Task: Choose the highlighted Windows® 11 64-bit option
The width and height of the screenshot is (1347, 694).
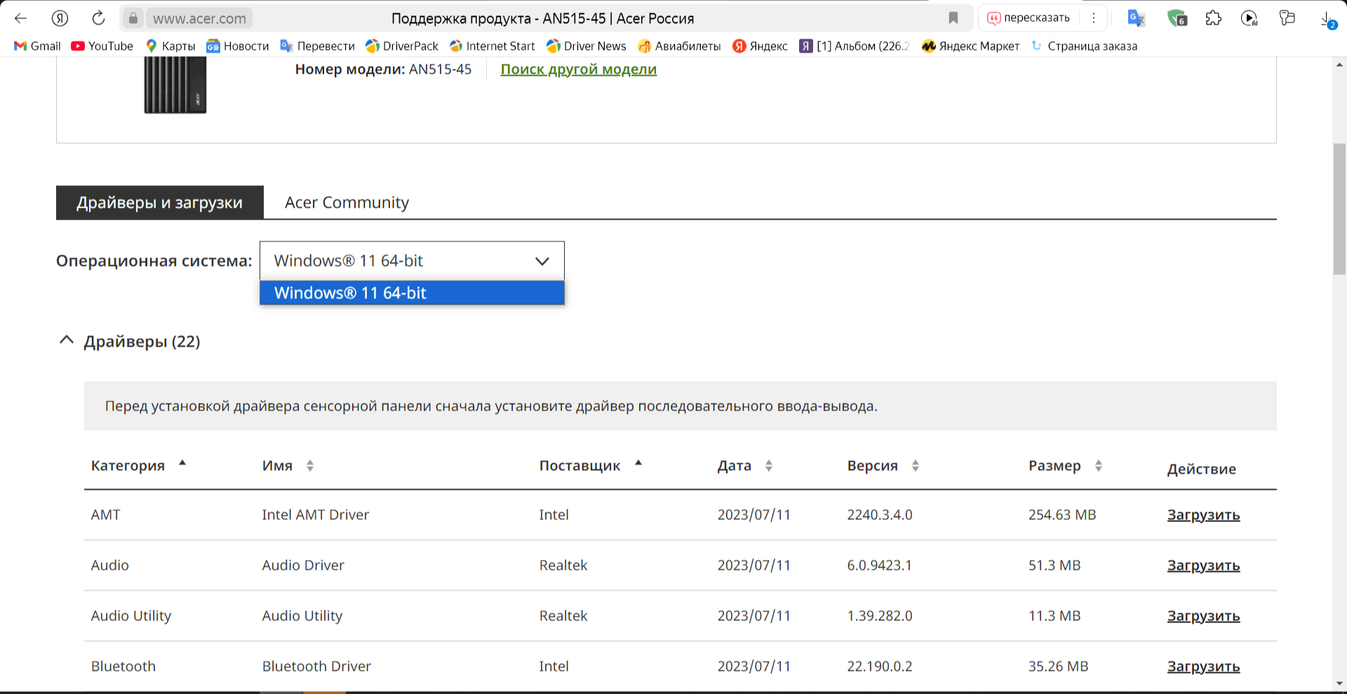Action: [x=412, y=293]
